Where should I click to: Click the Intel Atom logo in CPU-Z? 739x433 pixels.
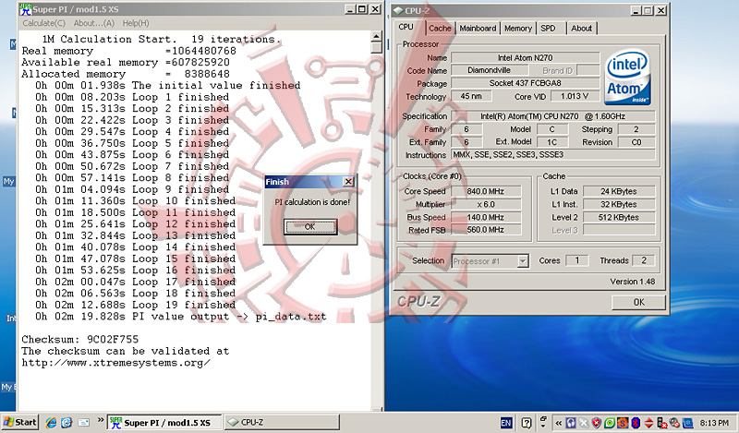coord(627,78)
